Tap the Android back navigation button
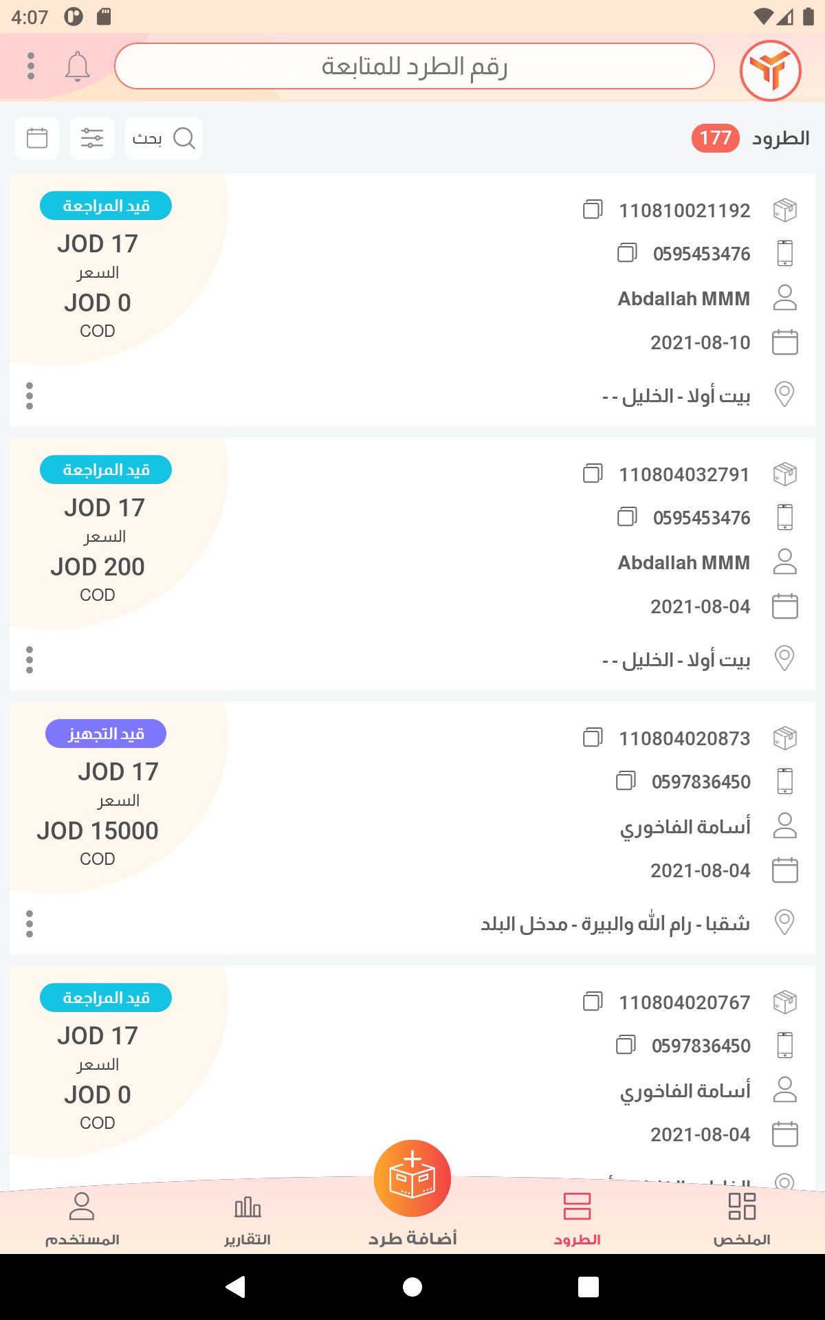 point(236,1286)
